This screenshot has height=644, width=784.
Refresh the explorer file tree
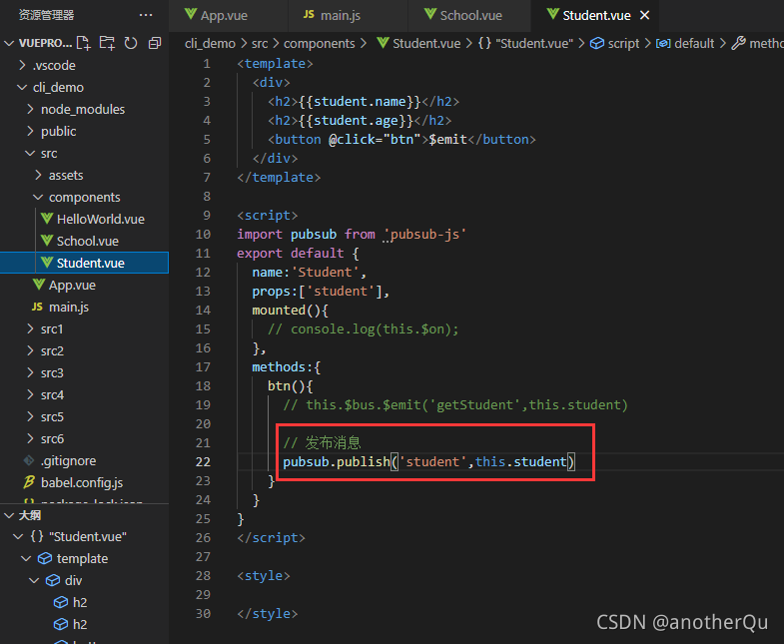[131, 43]
